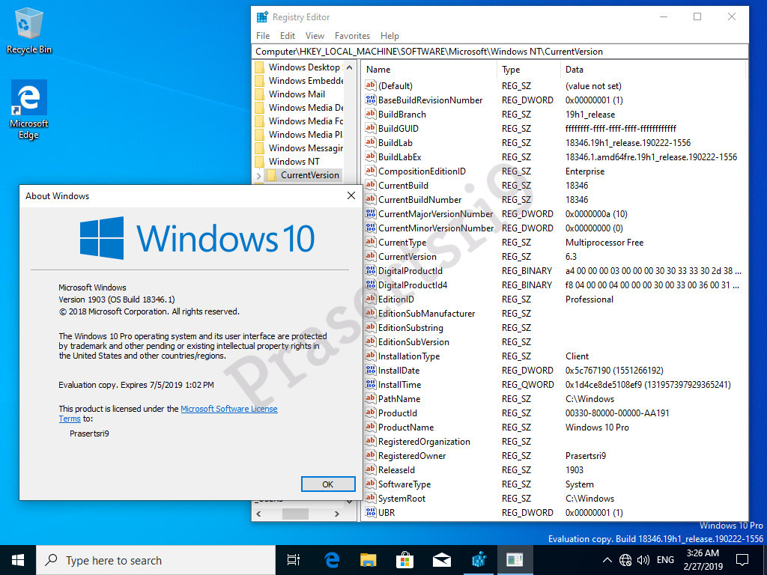Viewport: 767px width, 575px height.
Task: Open the Edit menu in Registry Editor
Action: point(287,36)
